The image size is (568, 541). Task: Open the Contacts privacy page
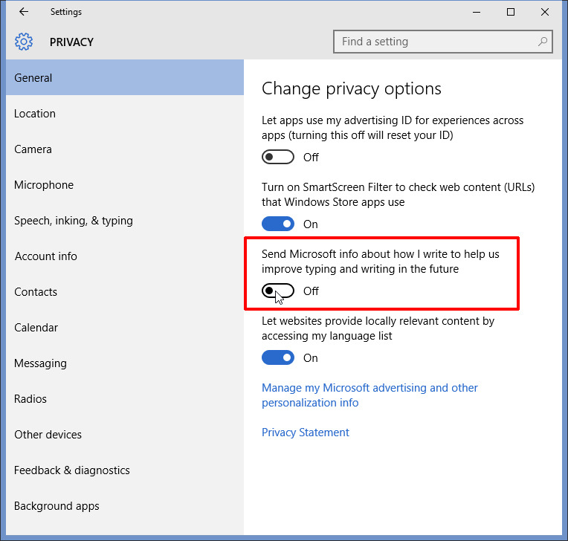coord(36,292)
